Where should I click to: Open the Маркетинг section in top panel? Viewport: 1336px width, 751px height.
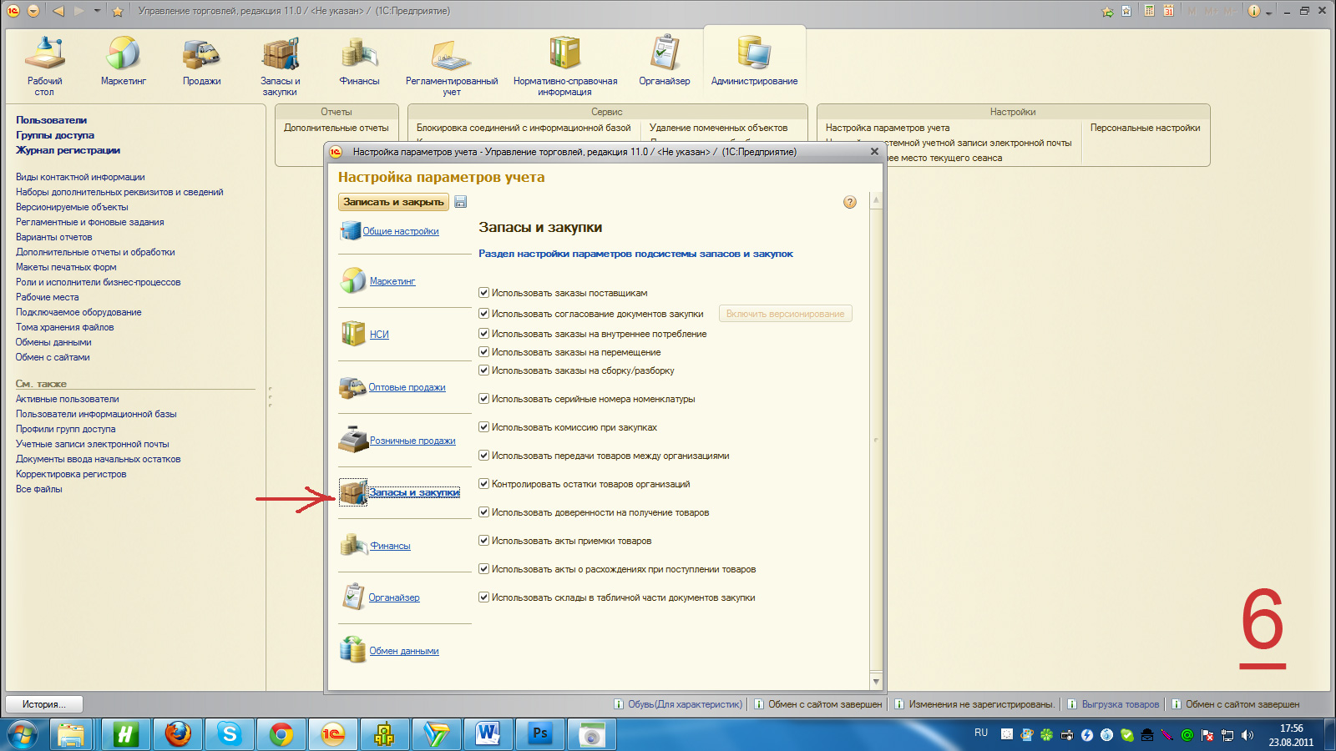[x=124, y=62]
